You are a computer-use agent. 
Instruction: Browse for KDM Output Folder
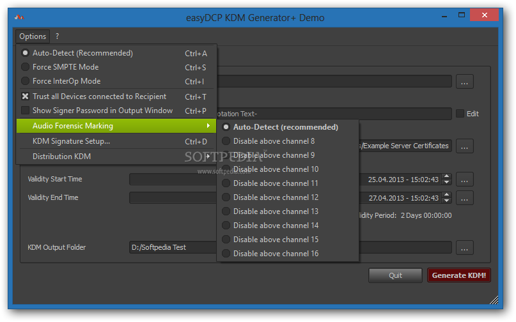(464, 248)
